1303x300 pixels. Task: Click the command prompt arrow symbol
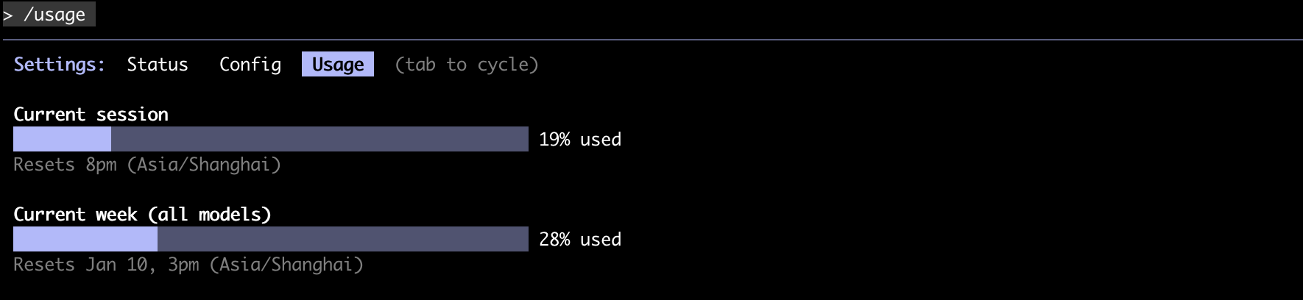click(8, 15)
